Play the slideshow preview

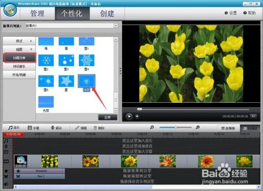point(129,116)
